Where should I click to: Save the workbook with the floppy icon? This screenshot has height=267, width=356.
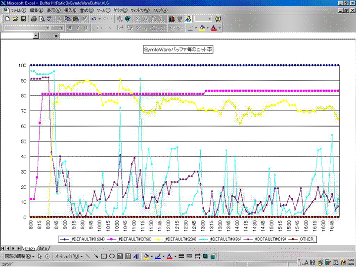click(24, 19)
